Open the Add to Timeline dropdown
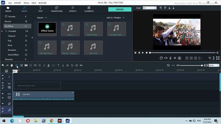221x124 pixels. (x=115, y=18)
